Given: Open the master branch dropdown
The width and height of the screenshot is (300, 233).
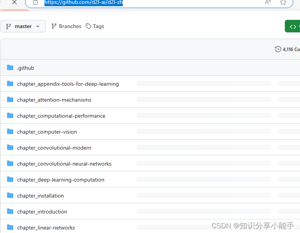Looking at the screenshot, I should (23, 26).
